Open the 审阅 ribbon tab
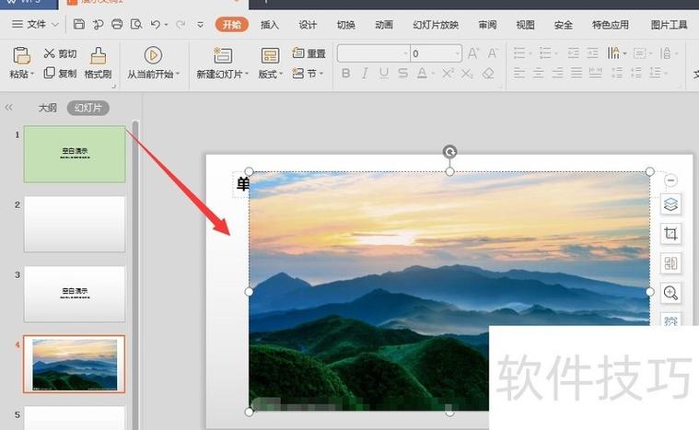 (x=487, y=25)
